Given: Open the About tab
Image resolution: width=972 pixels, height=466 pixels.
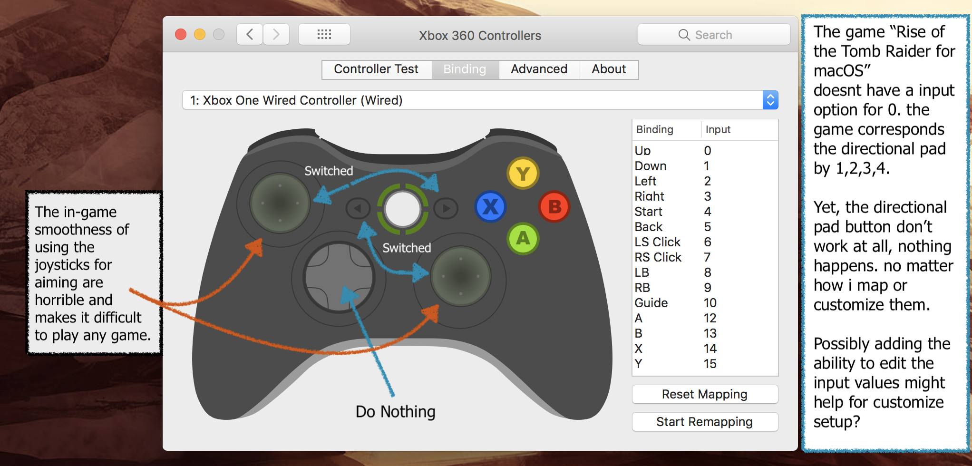Looking at the screenshot, I should pos(609,69).
